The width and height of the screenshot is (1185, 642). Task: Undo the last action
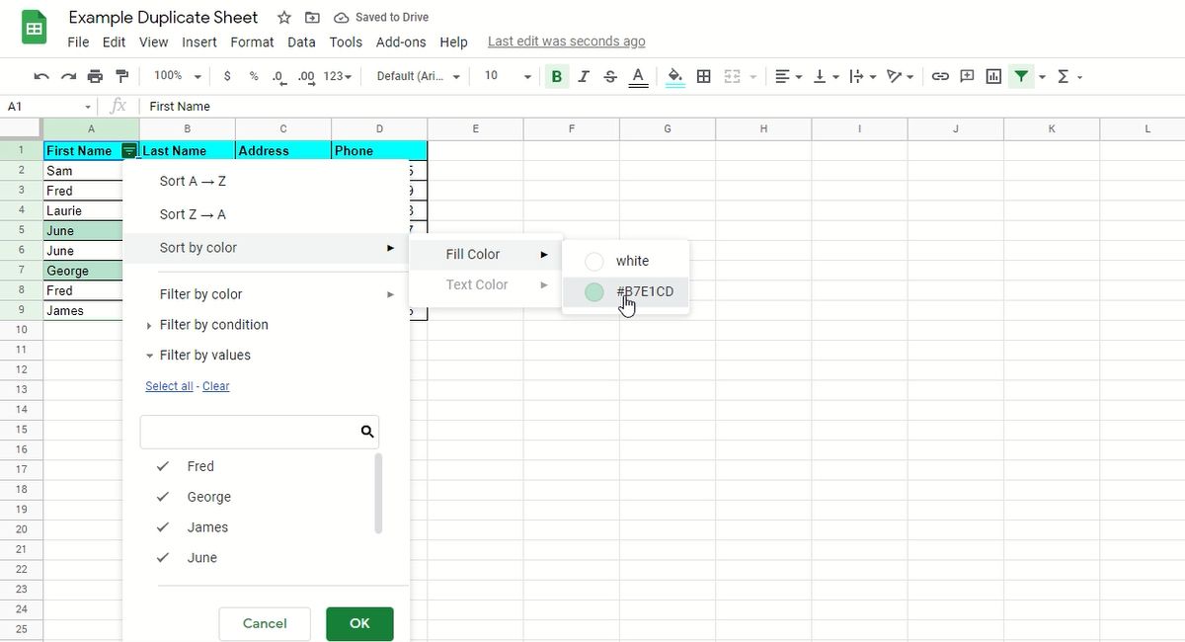[39, 75]
